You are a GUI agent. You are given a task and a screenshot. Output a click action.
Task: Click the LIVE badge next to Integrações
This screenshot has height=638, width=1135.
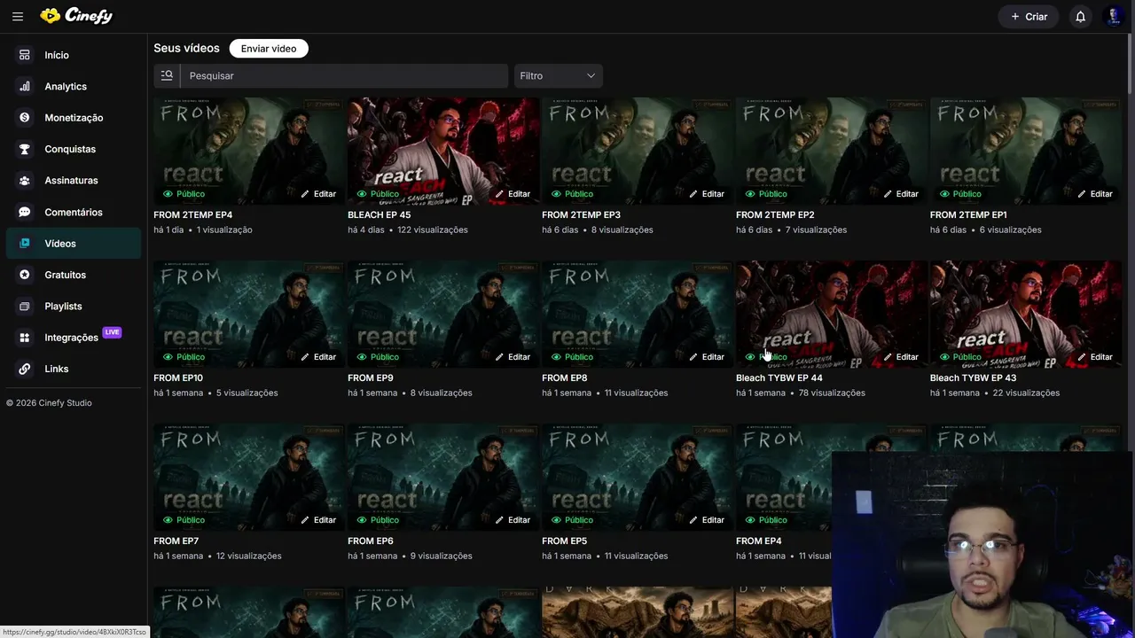(112, 332)
